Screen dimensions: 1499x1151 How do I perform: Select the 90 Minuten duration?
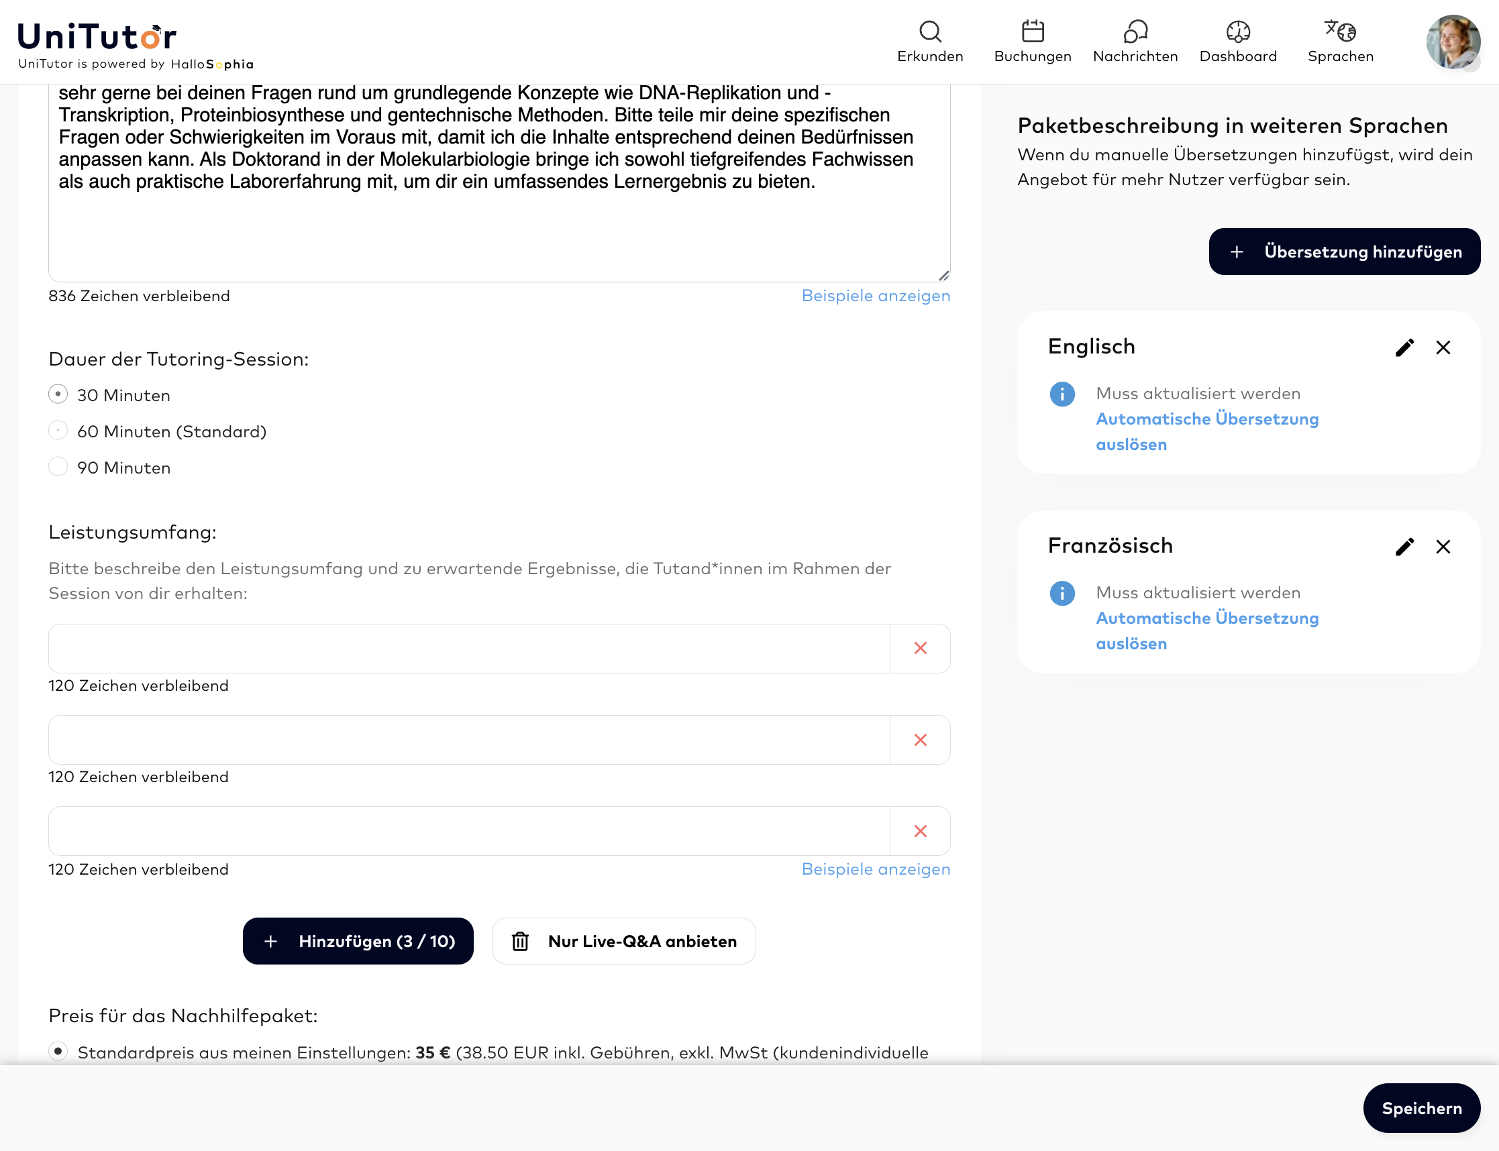point(58,467)
